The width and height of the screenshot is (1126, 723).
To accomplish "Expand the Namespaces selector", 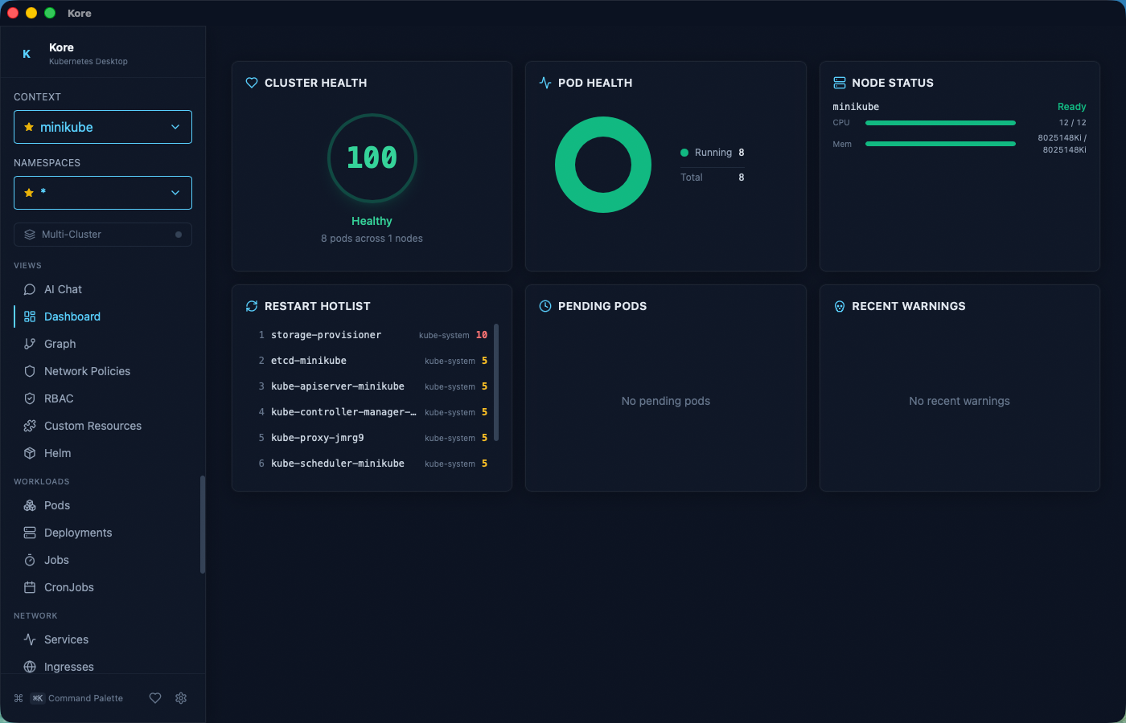I will point(102,192).
